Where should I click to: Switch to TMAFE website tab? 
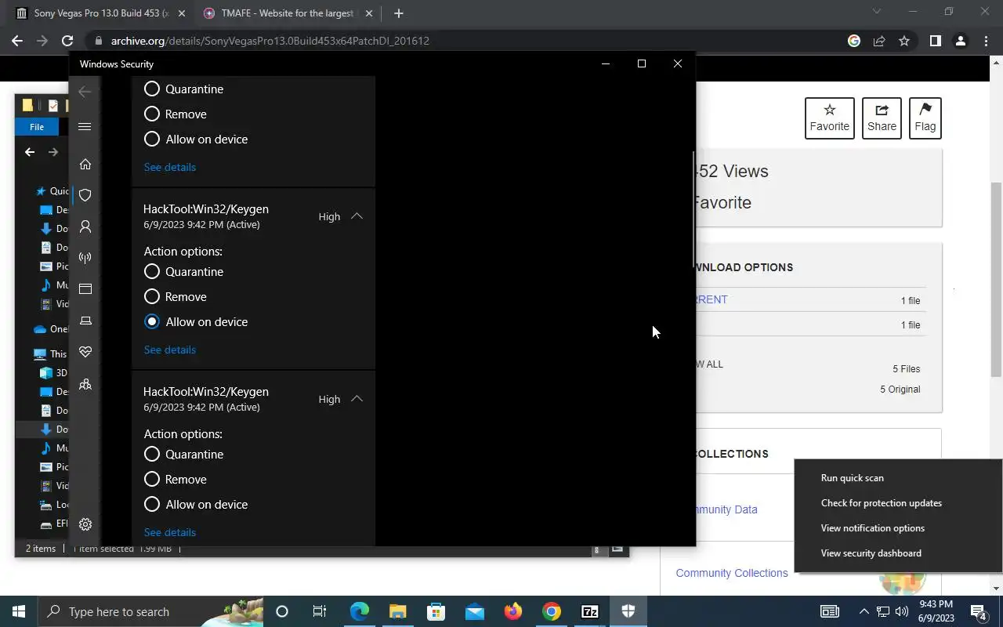point(285,13)
